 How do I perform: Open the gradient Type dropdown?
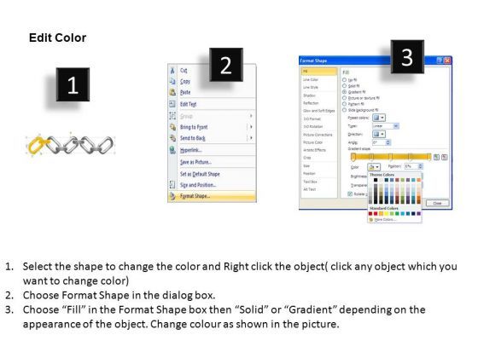[x=386, y=126]
